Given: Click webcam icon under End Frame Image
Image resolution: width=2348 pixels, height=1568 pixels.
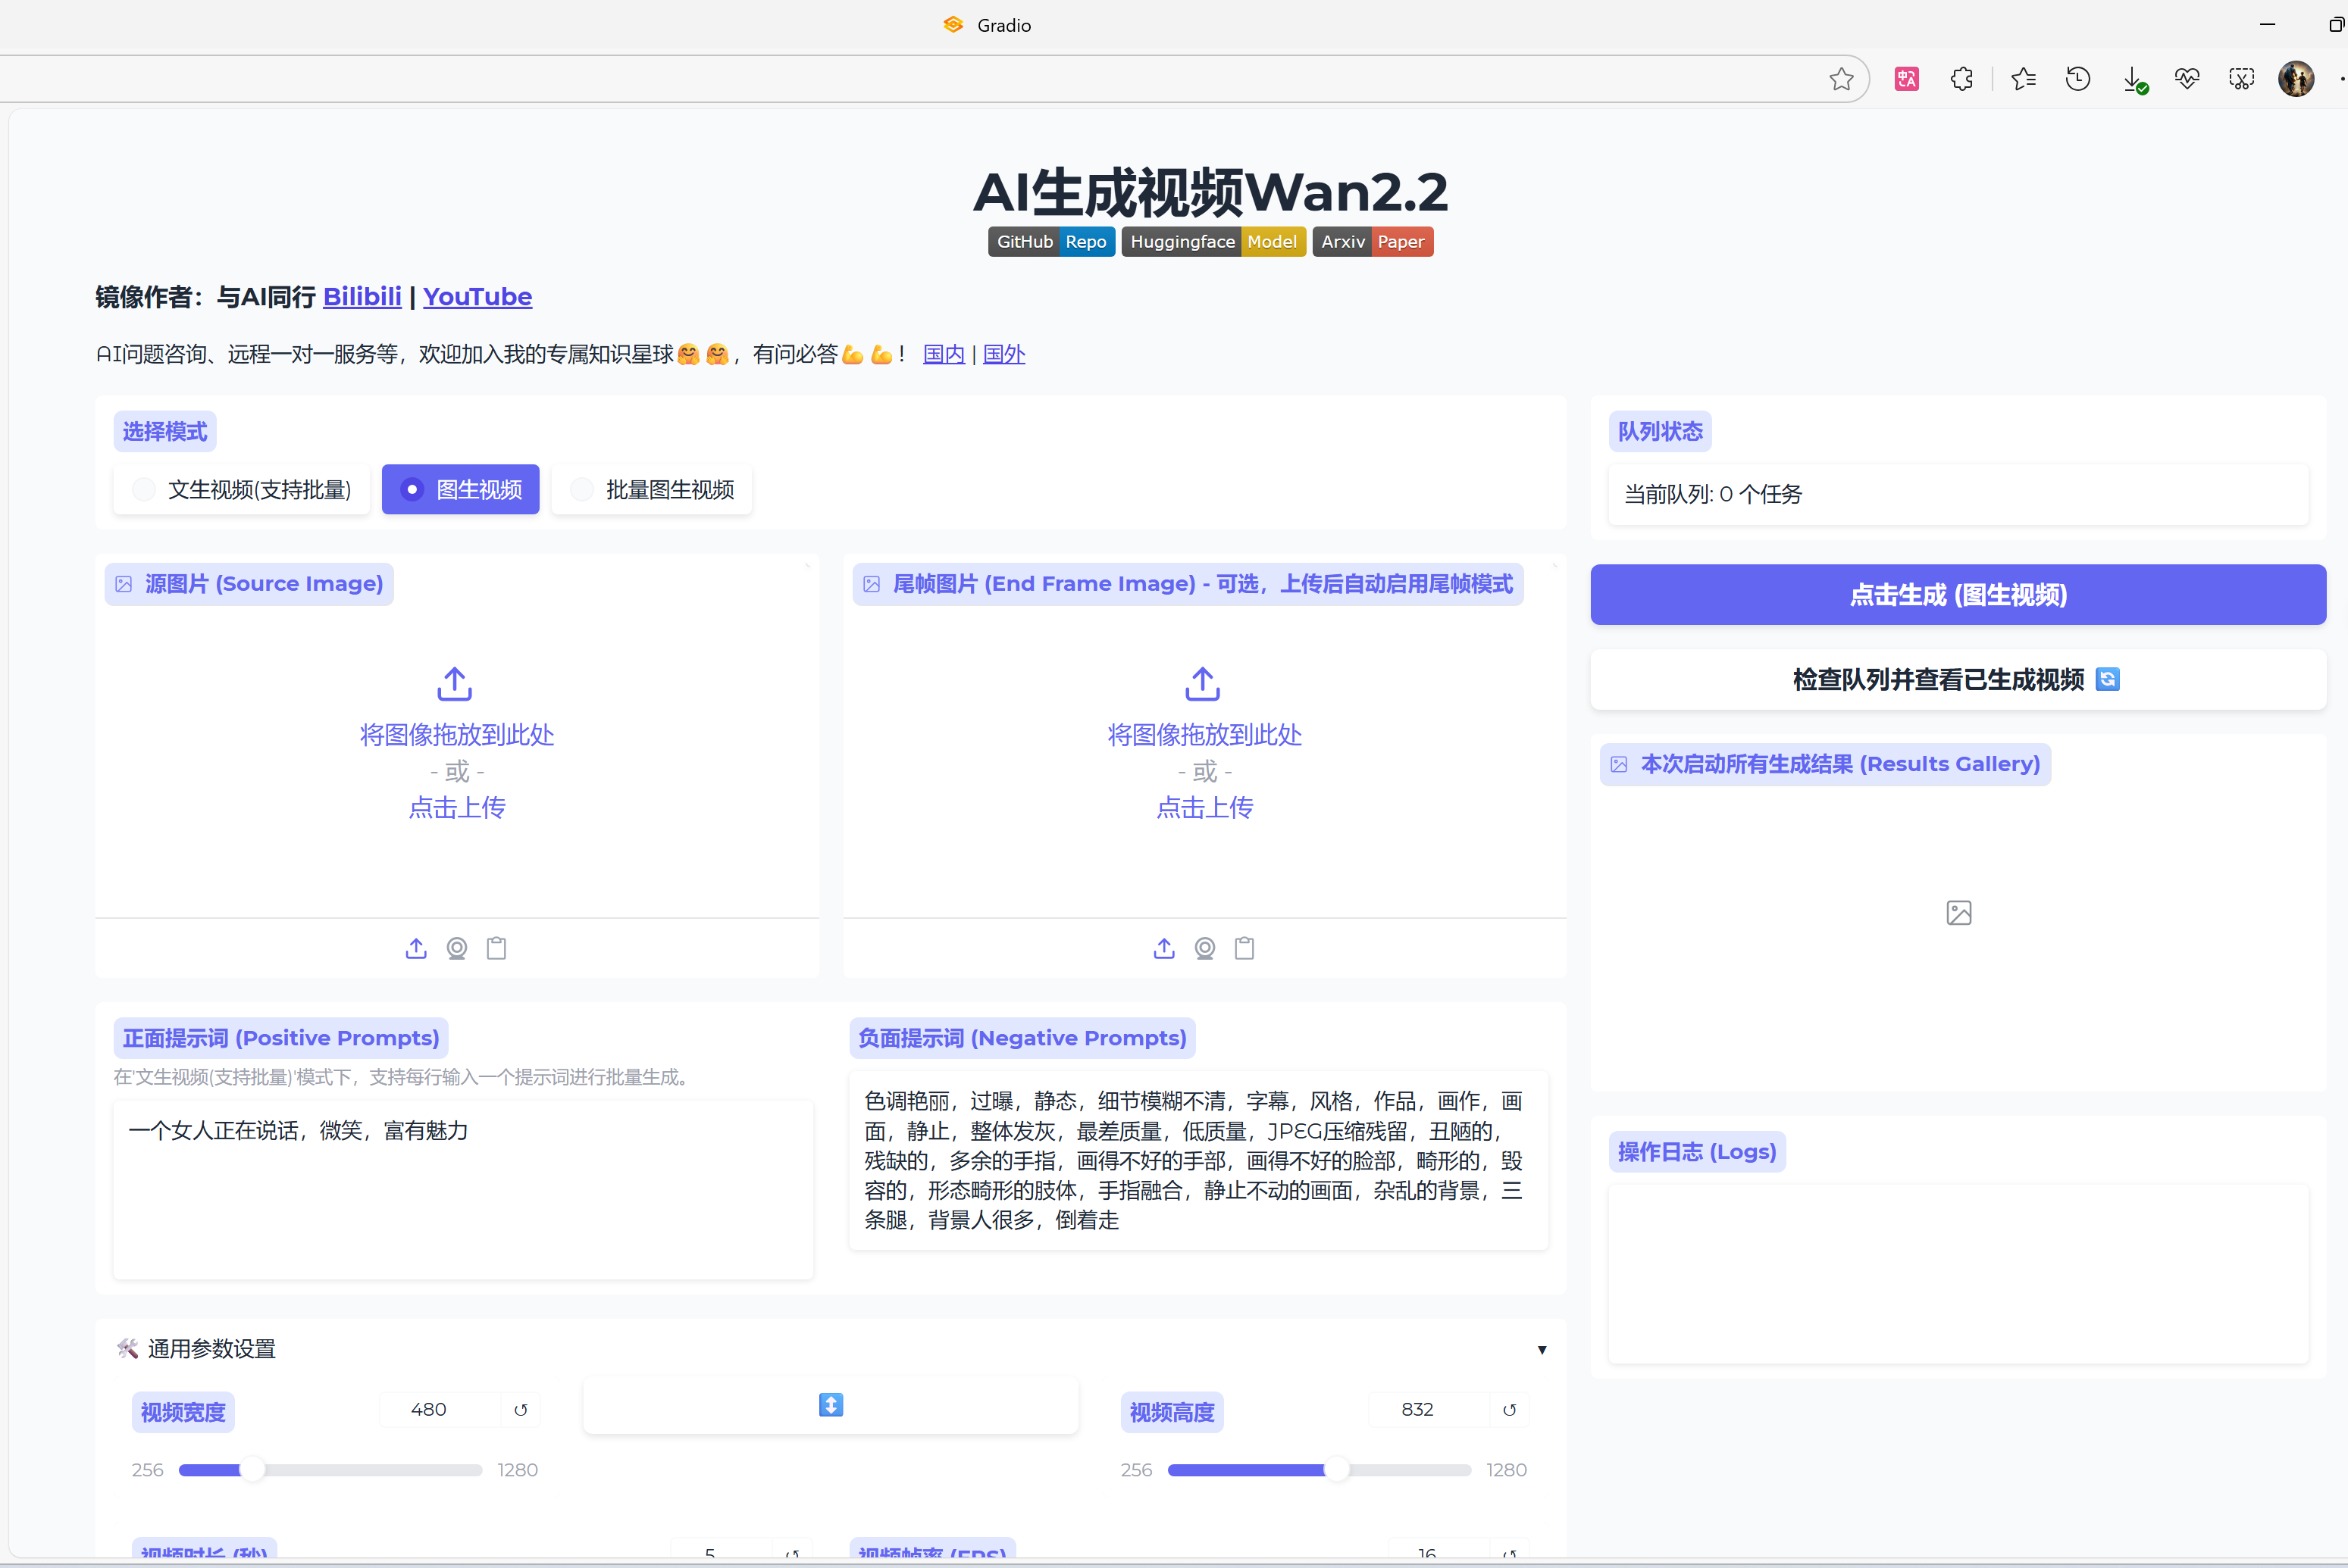Looking at the screenshot, I should 1204,948.
